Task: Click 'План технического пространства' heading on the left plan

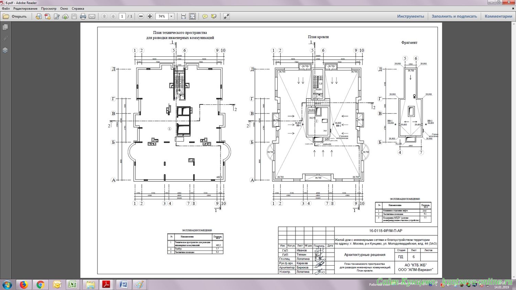Action: 180,33
